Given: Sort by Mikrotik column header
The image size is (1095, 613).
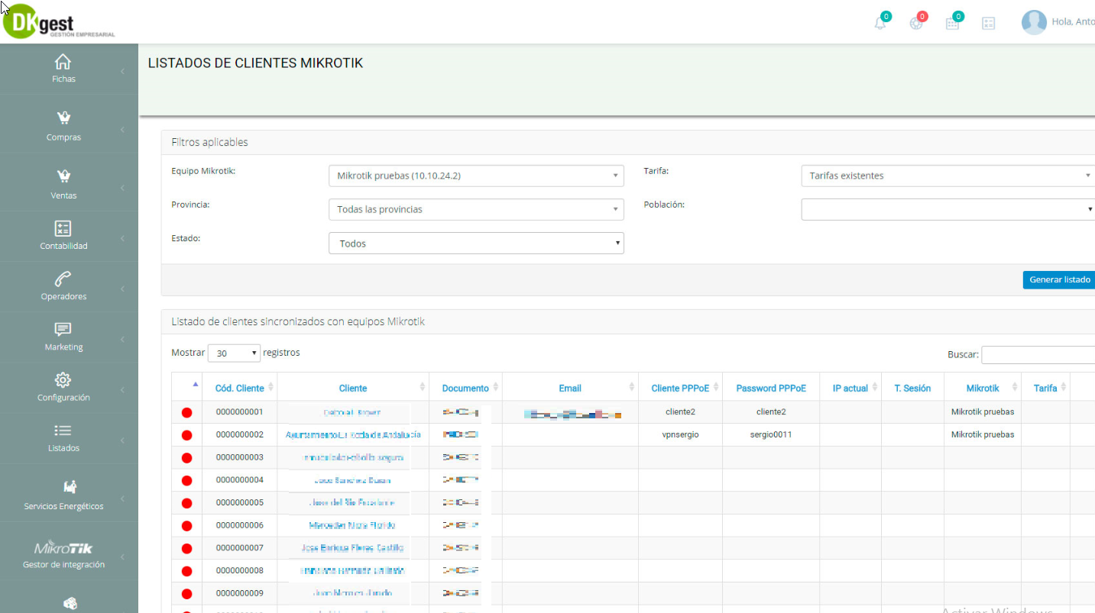Looking at the screenshot, I should 983,388.
